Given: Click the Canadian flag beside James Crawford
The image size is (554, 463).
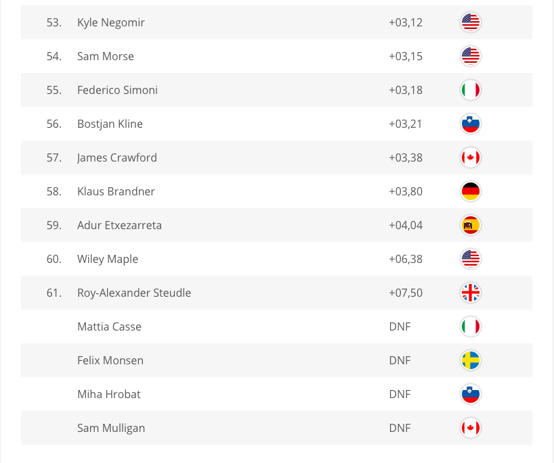Looking at the screenshot, I should (x=470, y=157).
